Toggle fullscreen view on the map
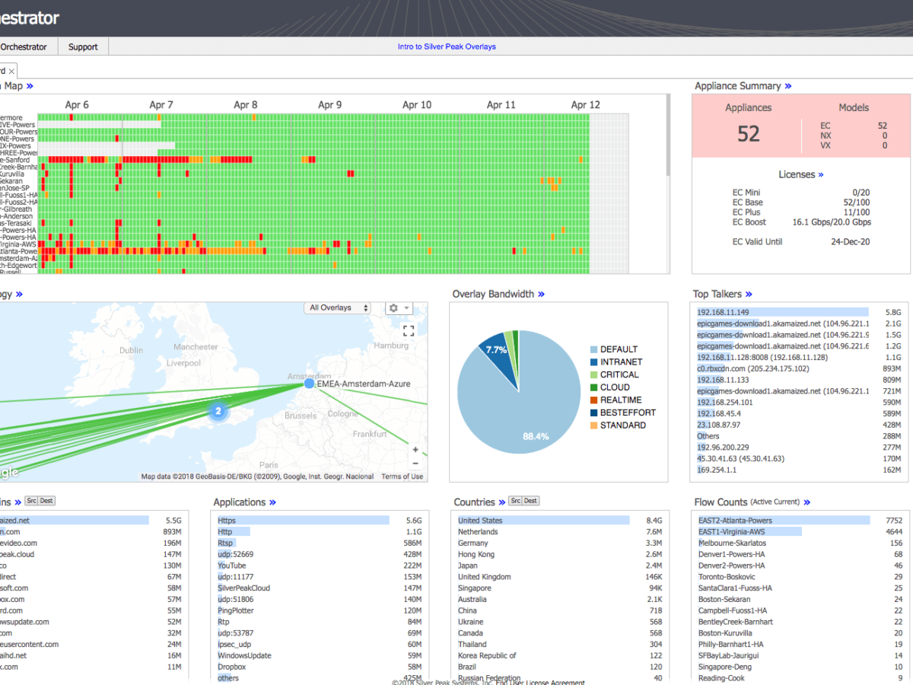This screenshot has width=913, height=685. point(409,330)
